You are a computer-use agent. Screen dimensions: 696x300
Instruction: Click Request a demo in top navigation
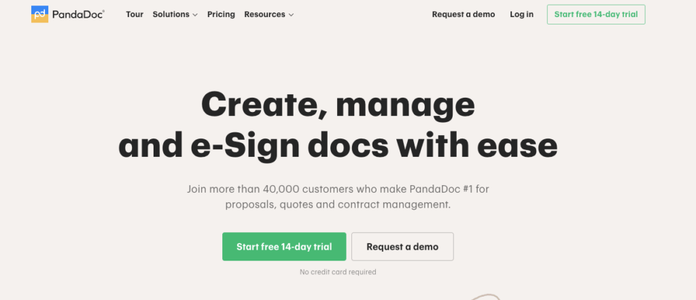(x=464, y=15)
